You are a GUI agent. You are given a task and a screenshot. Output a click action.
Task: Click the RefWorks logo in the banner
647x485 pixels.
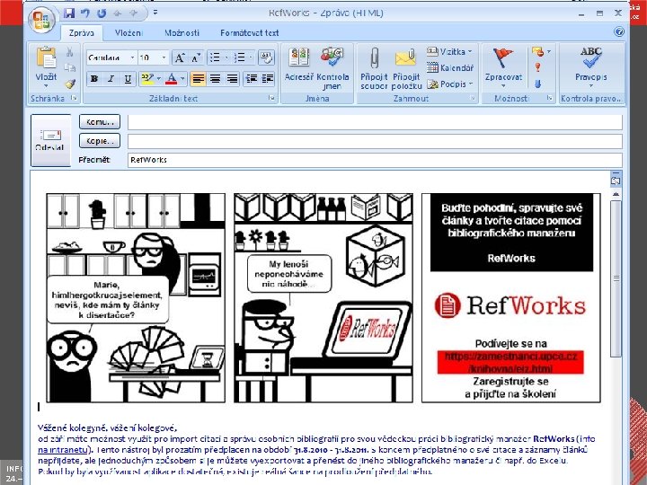[510, 305]
